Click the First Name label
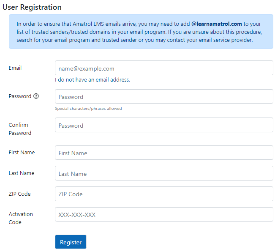This screenshot has height=249, width=275. [x=22, y=153]
